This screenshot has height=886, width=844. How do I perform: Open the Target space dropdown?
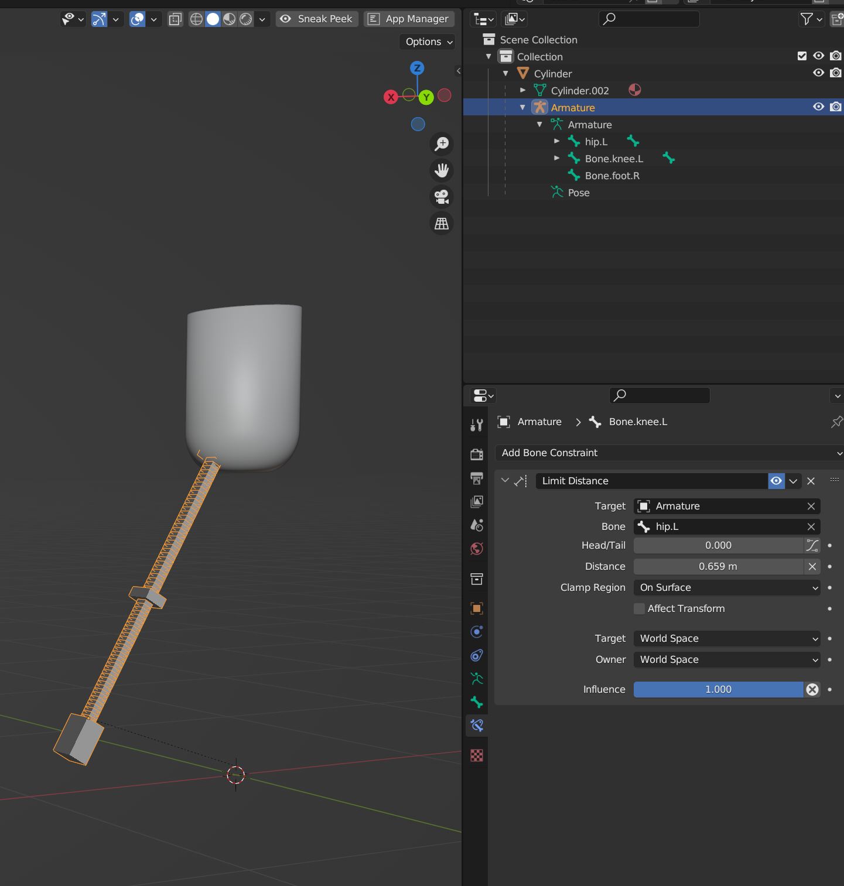point(727,638)
